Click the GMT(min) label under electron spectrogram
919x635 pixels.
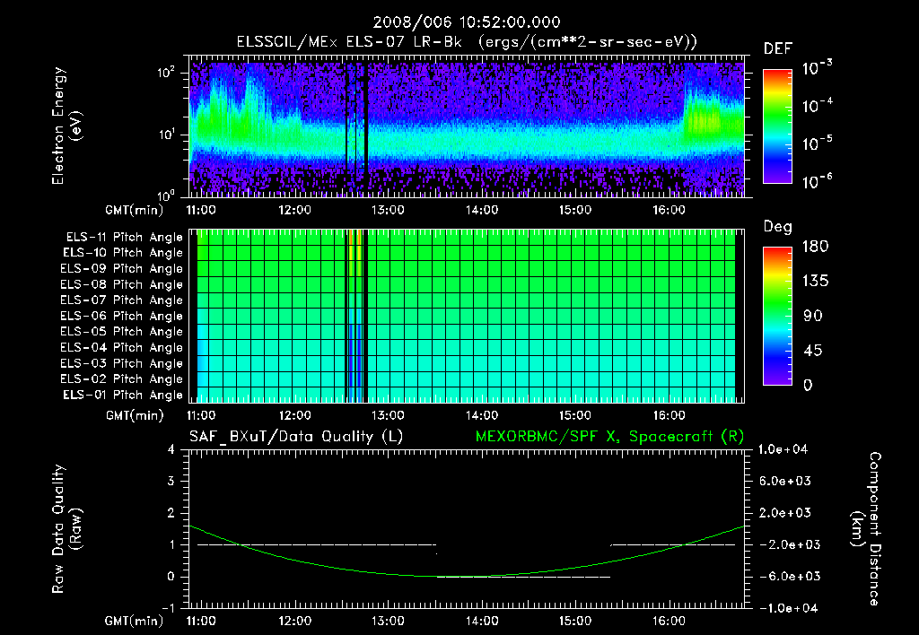[x=135, y=210]
